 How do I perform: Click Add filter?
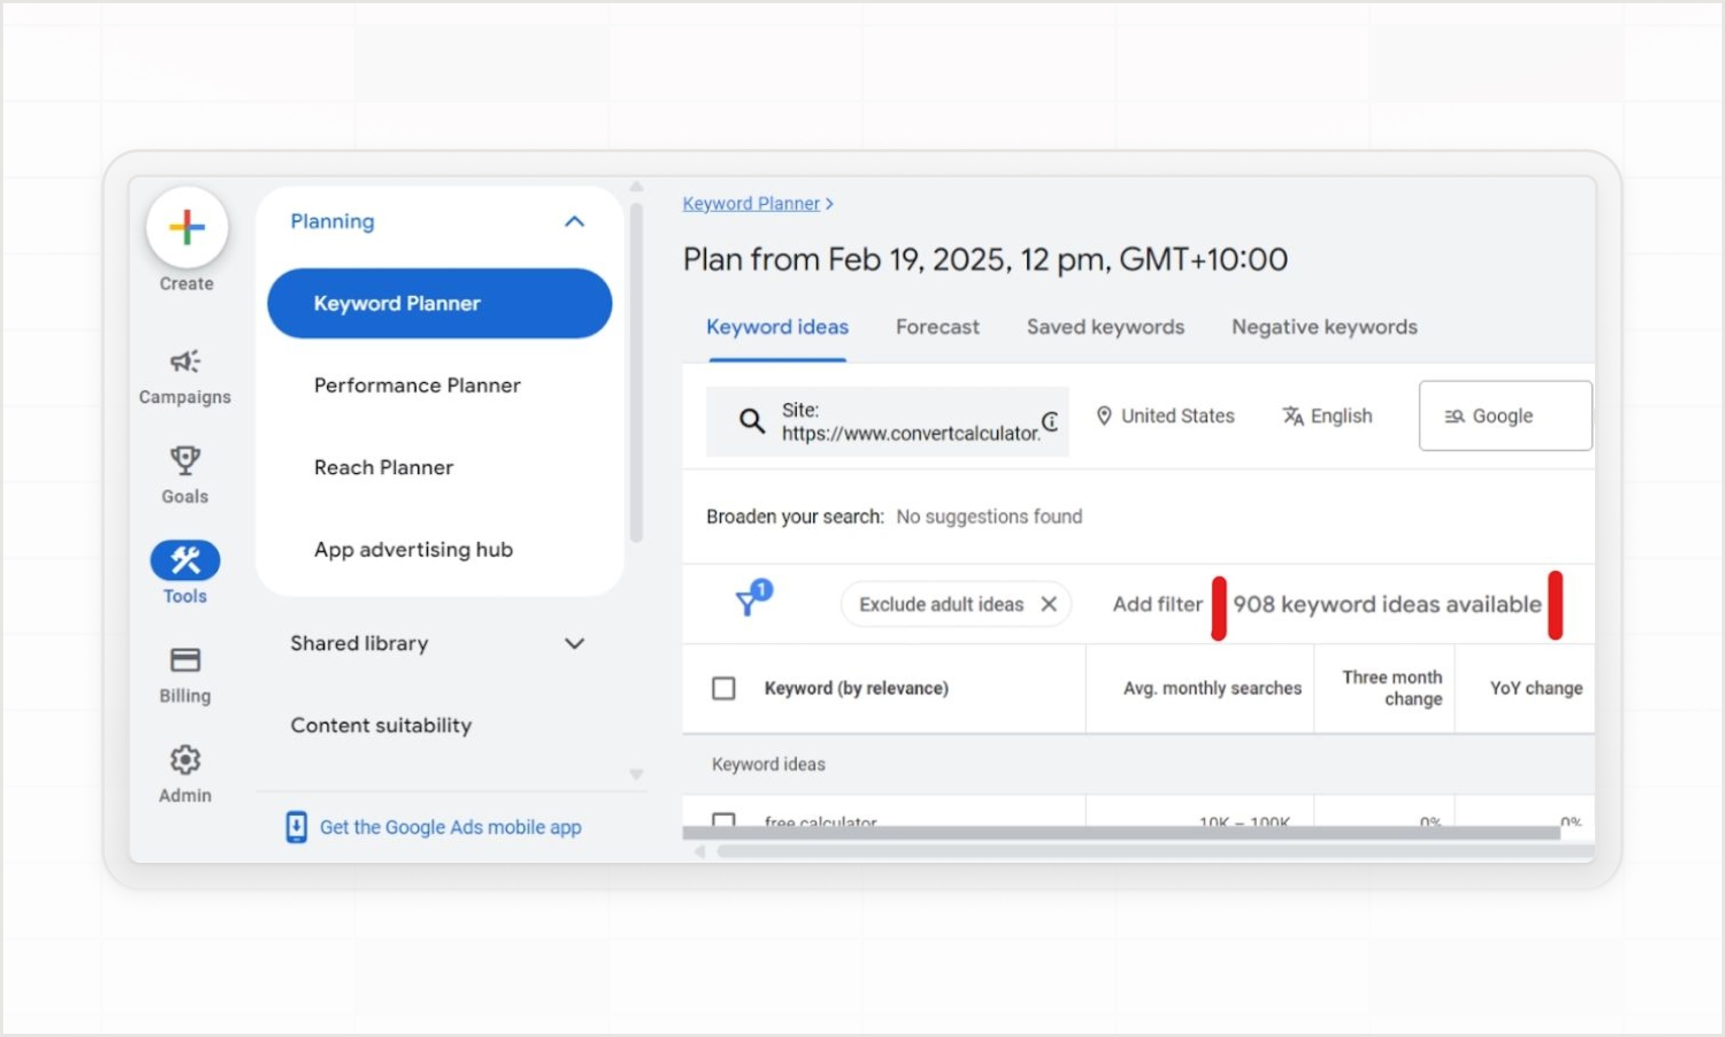1158,604
